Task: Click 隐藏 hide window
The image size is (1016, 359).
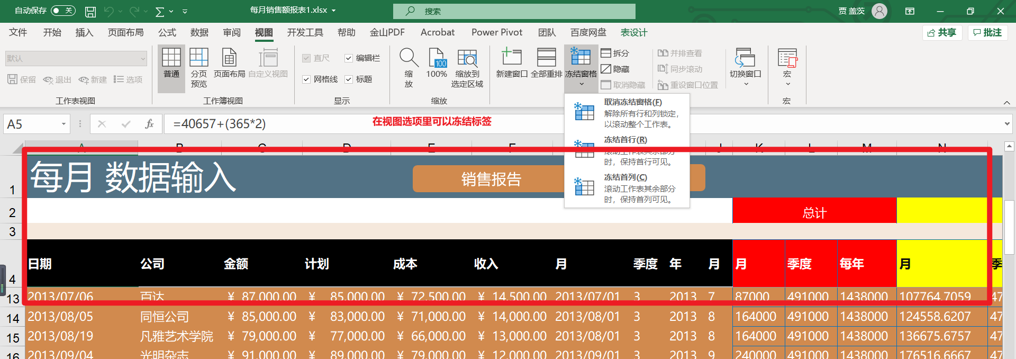Action: click(x=615, y=69)
